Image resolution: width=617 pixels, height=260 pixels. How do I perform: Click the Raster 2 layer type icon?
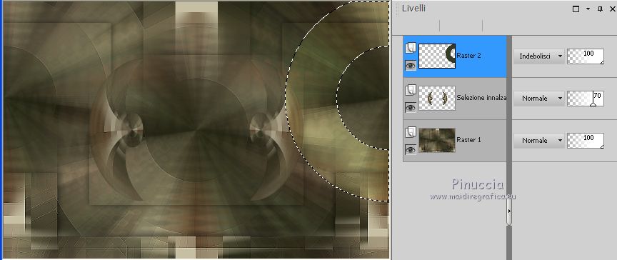tap(411, 48)
